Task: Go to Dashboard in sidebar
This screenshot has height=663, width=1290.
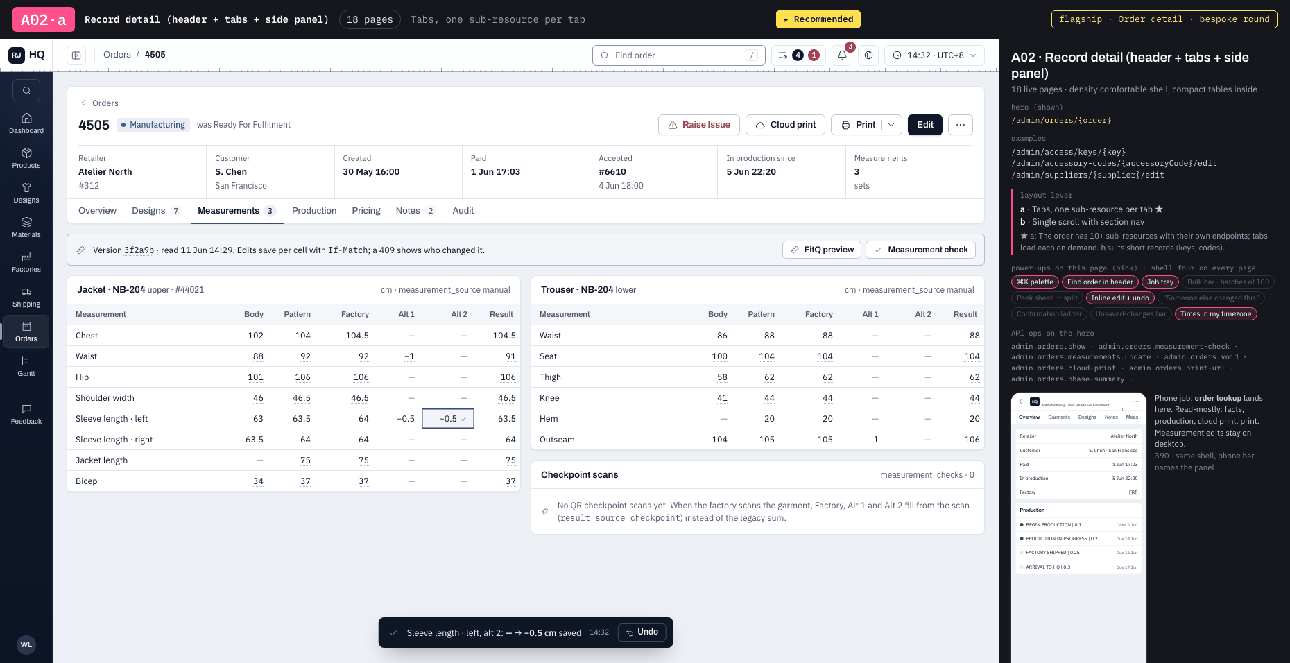Action: pyautogui.click(x=26, y=123)
